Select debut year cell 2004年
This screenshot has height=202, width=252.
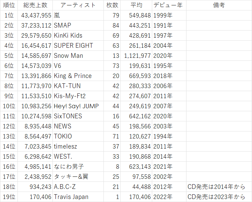169,45
